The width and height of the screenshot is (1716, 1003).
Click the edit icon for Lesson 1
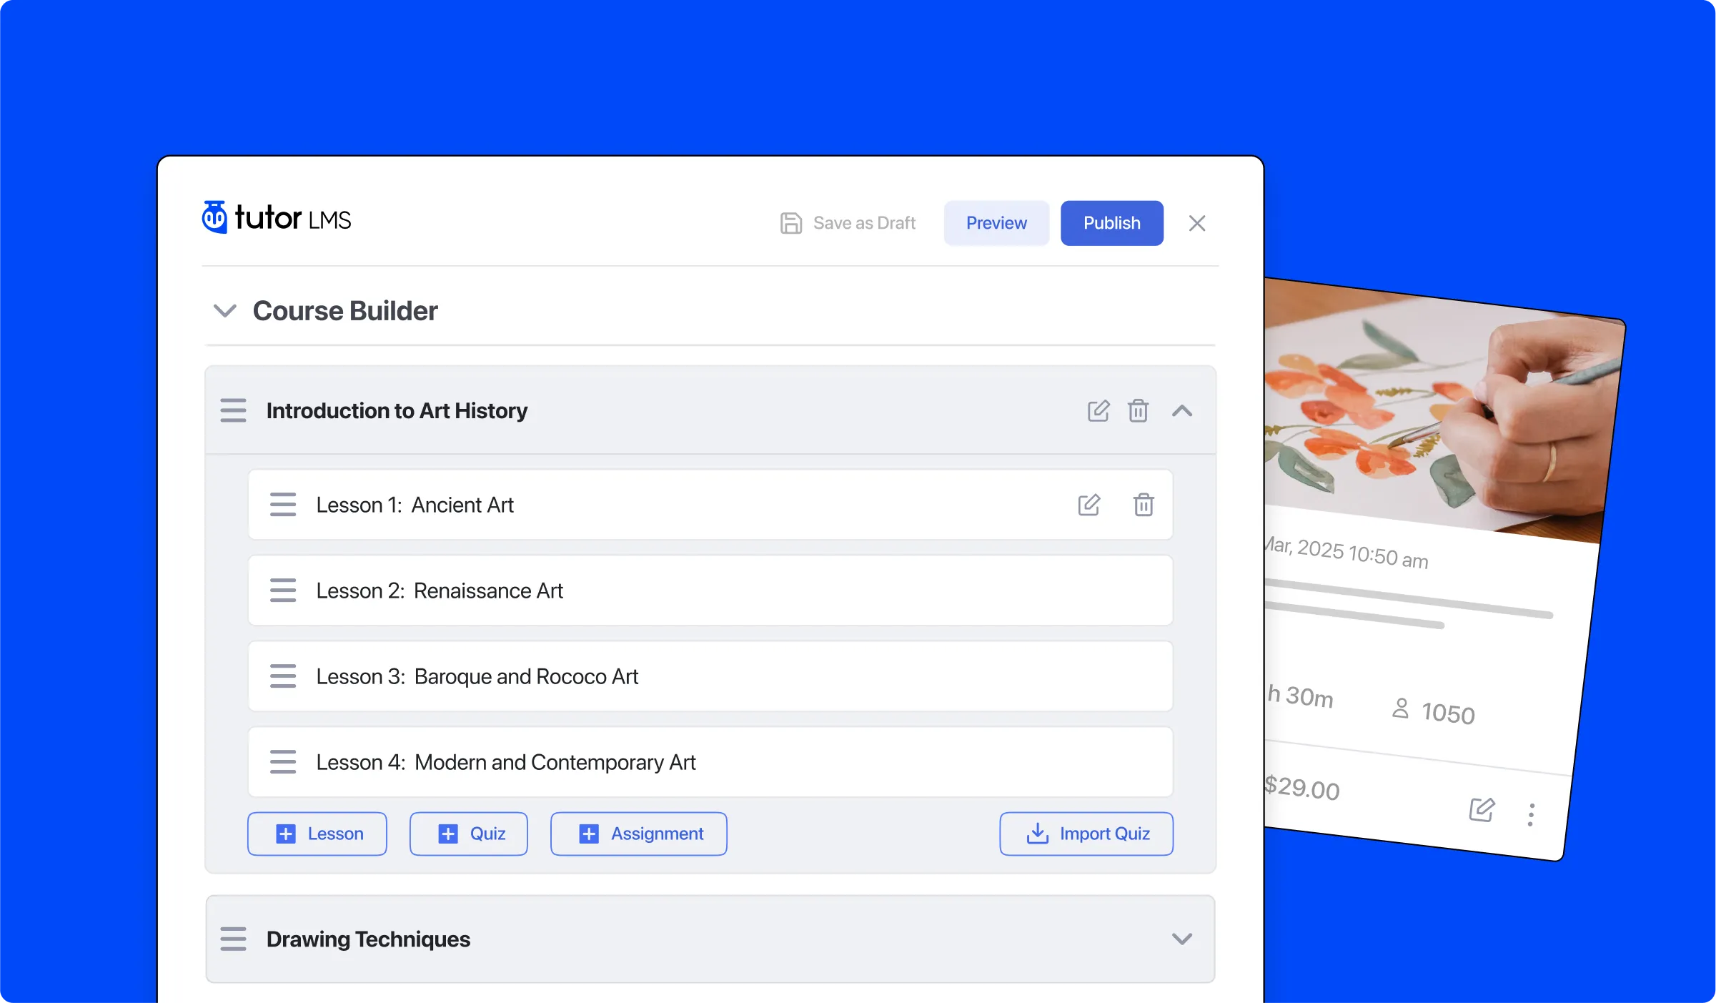[1088, 504]
